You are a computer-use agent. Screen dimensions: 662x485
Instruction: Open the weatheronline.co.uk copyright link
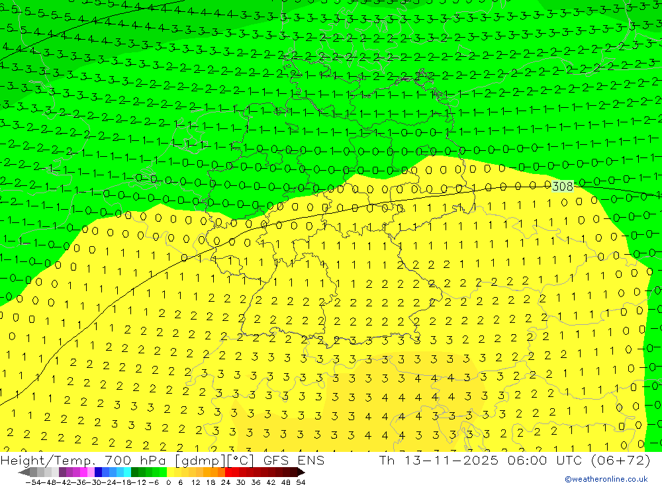pyautogui.click(x=606, y=479)
